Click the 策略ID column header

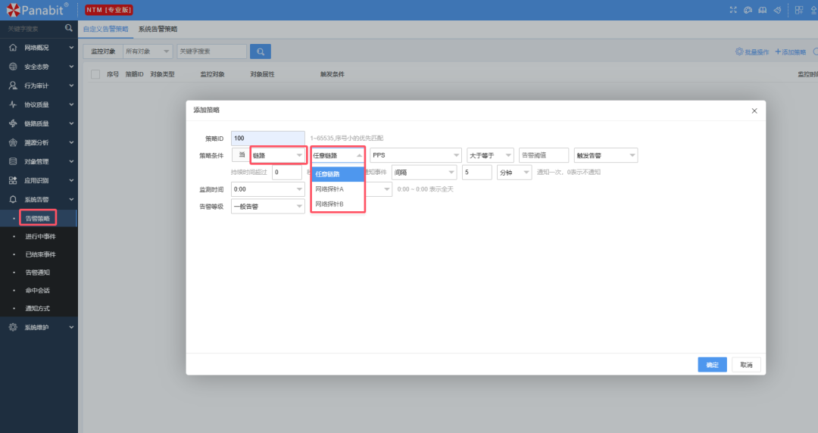pyautogui.click(x=134, y=74)
